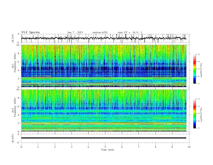Image resolution: width=213 pixels, height=165 pixels.
Task: Click the ch.2 colorbar tick "-4"
Action: (198, 106)
